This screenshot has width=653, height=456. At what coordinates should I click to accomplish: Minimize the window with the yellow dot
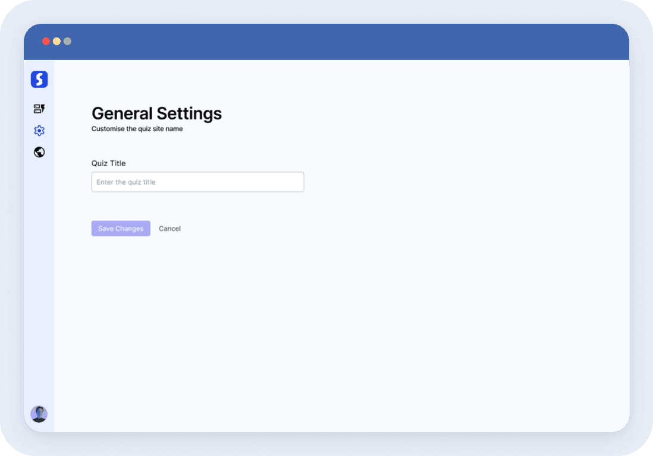click(x=56, y=42)
